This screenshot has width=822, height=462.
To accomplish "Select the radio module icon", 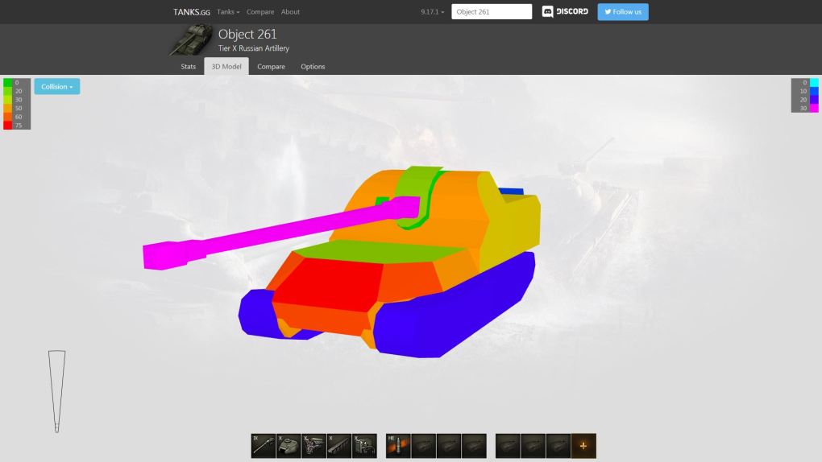I will click(364, 445).
